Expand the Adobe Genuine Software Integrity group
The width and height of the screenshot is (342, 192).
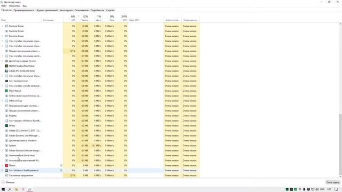[x=2, y=150]
